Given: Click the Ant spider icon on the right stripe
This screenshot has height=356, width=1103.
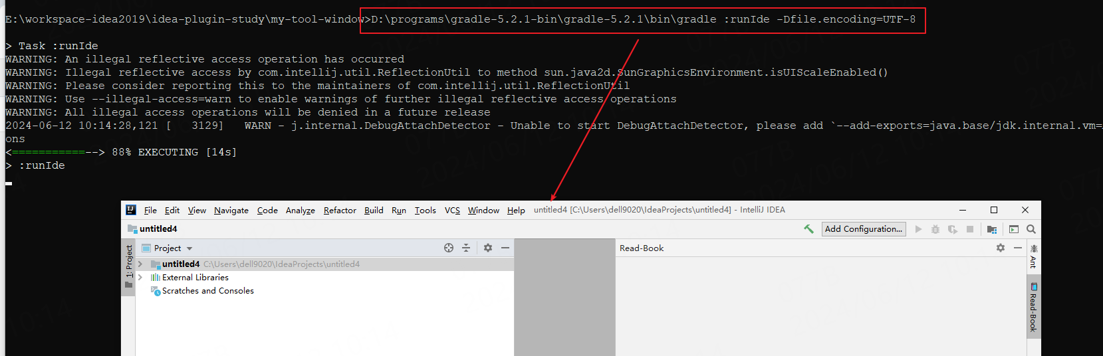Looking at the screenshot, I should [x=1033, y=248].
